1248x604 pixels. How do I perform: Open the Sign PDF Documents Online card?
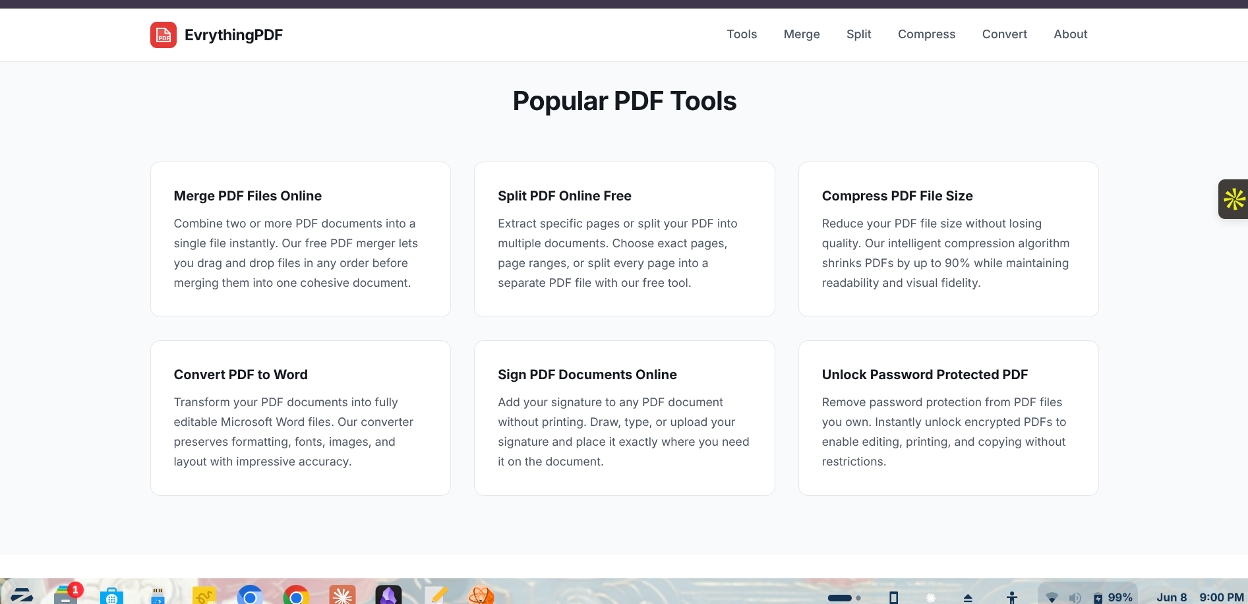coord(624,418)
